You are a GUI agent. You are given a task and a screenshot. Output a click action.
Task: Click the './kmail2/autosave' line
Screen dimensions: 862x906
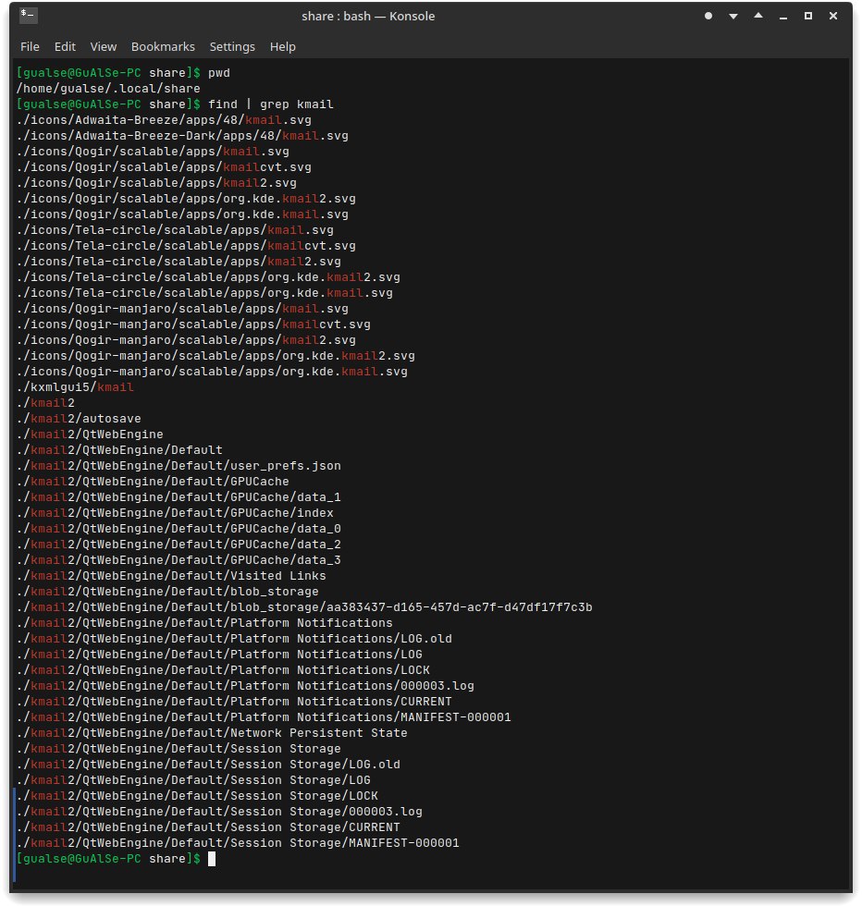(x=80, y=418)
